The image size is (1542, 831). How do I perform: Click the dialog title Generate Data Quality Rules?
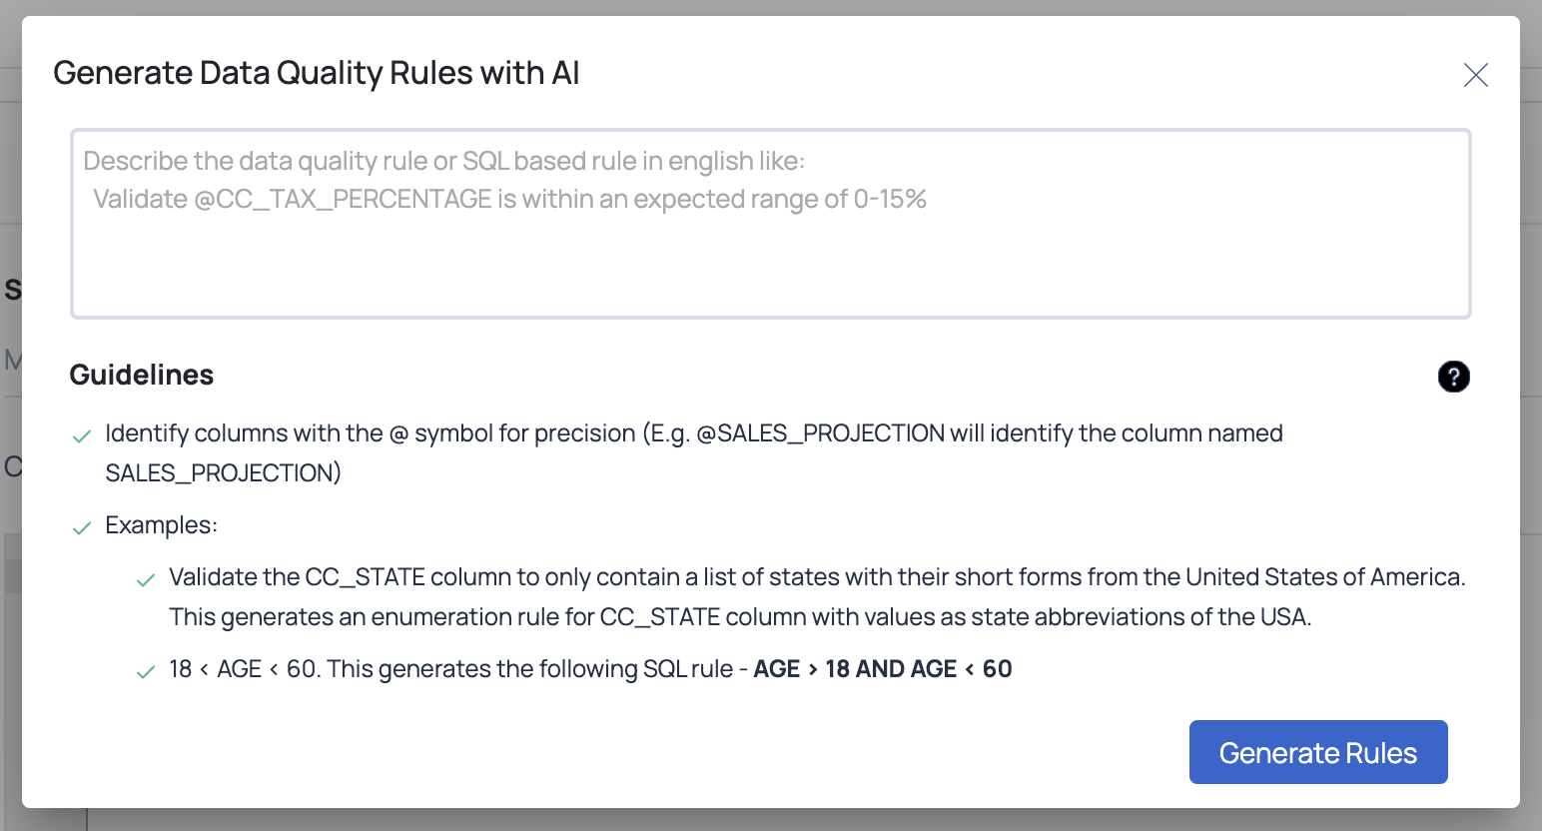pyautogui.click(x=317, y=73)
